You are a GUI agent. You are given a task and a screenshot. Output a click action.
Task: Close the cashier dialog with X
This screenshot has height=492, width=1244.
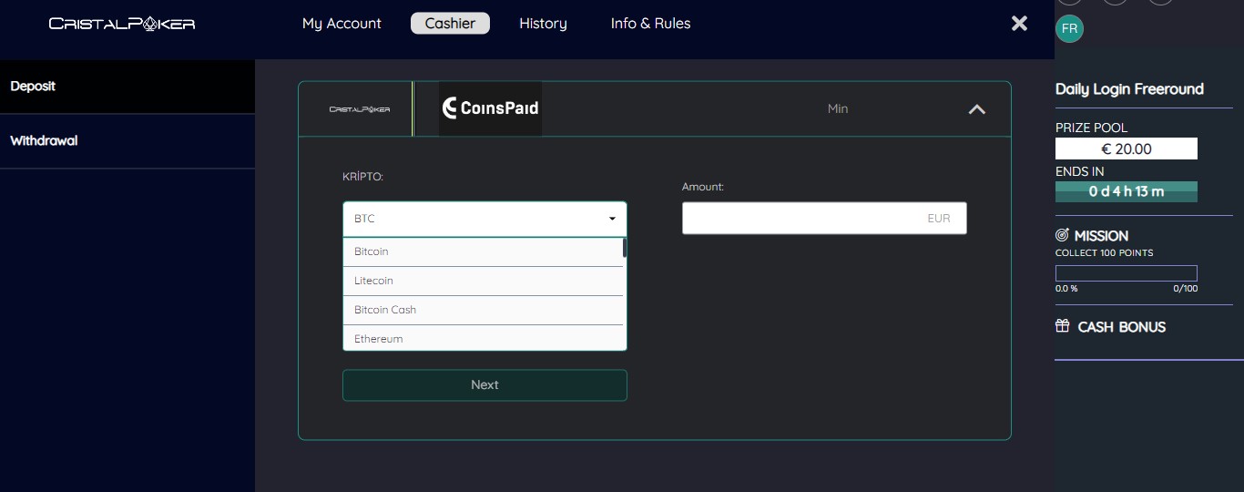[x=1019, y=24]
